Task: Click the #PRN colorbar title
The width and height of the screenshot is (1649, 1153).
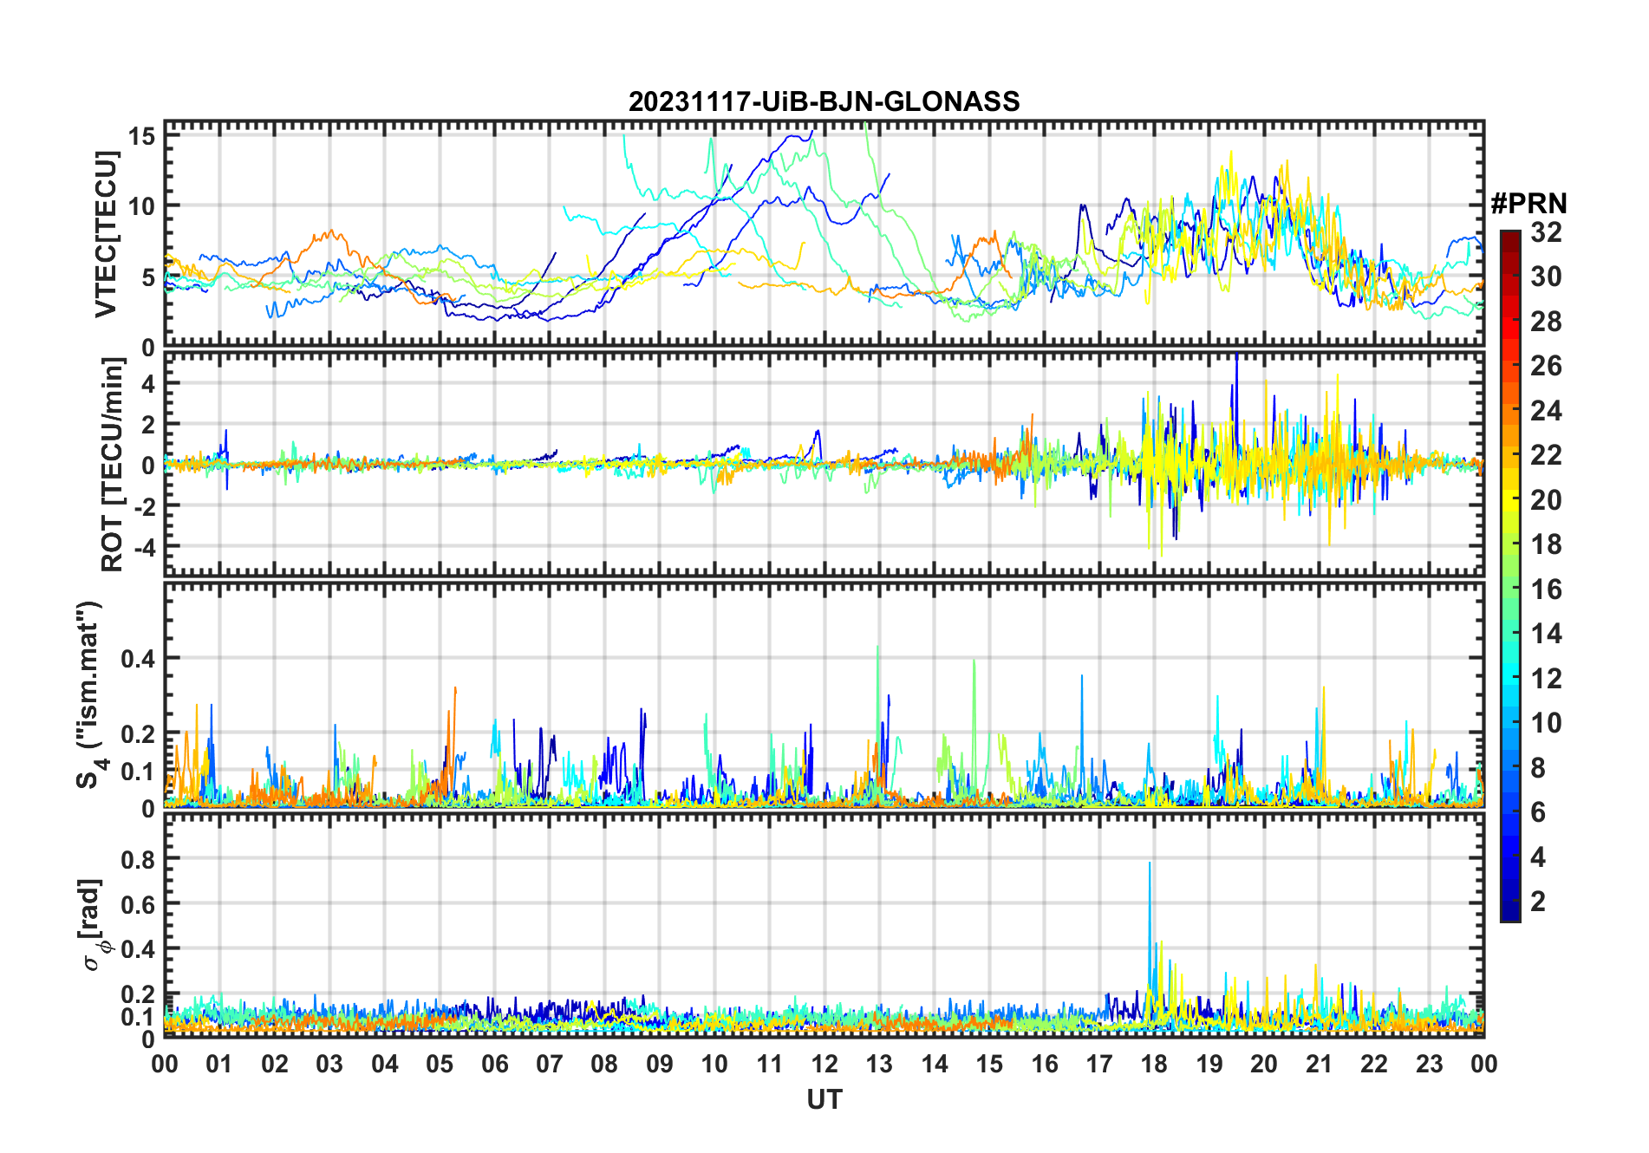Action: (x=1528, y=204)
